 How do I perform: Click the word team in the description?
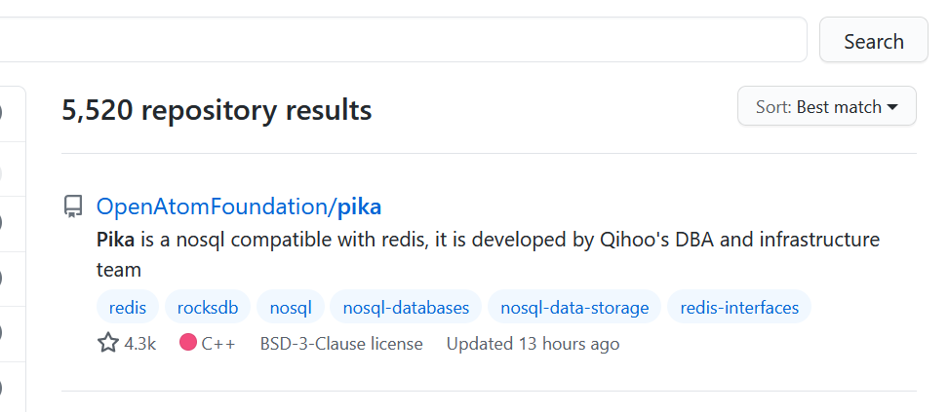point(119,270)
